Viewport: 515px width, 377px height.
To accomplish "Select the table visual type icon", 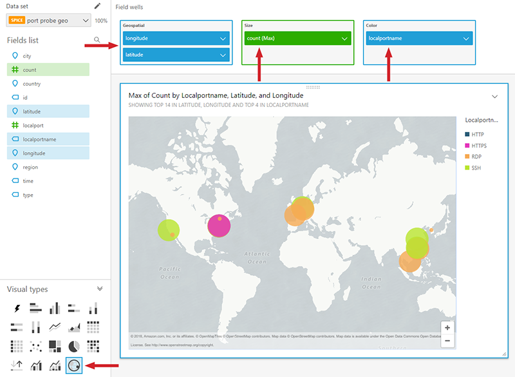I will (17, 346).
